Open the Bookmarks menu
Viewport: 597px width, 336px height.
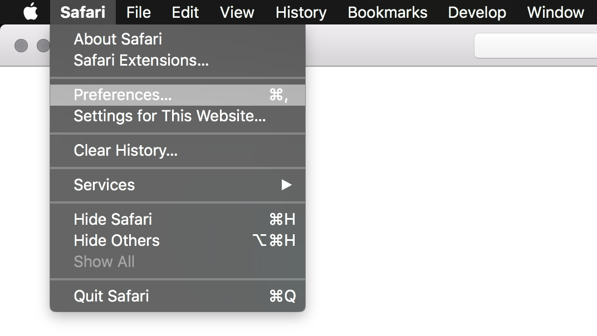(x=387, y=12)
